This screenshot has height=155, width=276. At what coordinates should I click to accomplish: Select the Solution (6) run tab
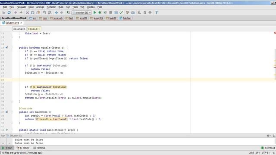point(14,136)
